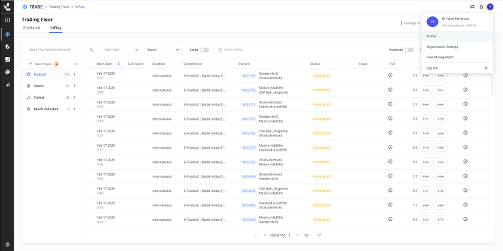
Task: Open Profile from the user menu
Action: [457, 36]
